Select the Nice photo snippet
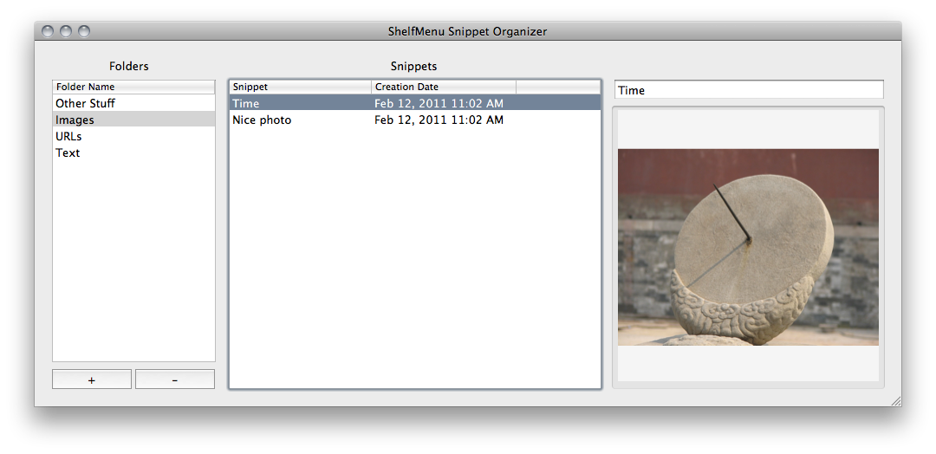 tap(262, 120)
